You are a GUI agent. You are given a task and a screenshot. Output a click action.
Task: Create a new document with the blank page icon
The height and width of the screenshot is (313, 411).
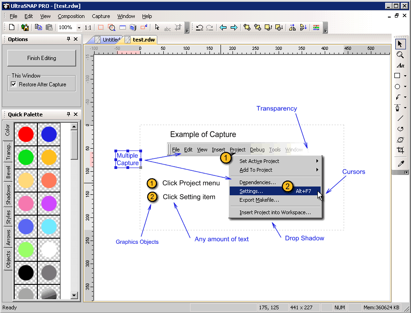point(12,27)
